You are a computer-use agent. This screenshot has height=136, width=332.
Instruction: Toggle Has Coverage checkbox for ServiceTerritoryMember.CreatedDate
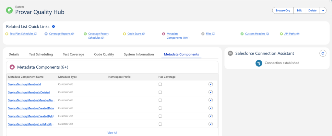point(160,108)
